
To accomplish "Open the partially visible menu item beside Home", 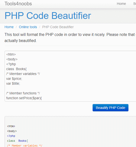I will pos(134,4).
